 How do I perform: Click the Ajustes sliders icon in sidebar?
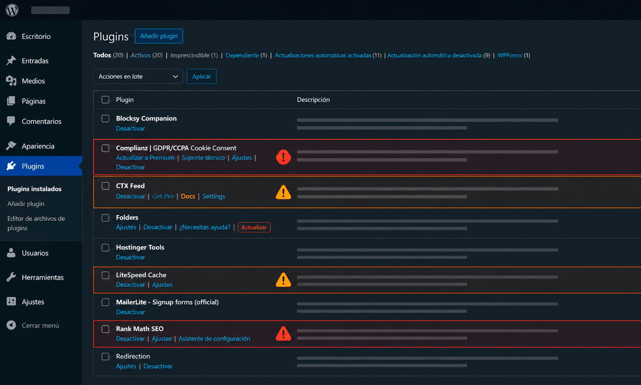coord(12,301)
